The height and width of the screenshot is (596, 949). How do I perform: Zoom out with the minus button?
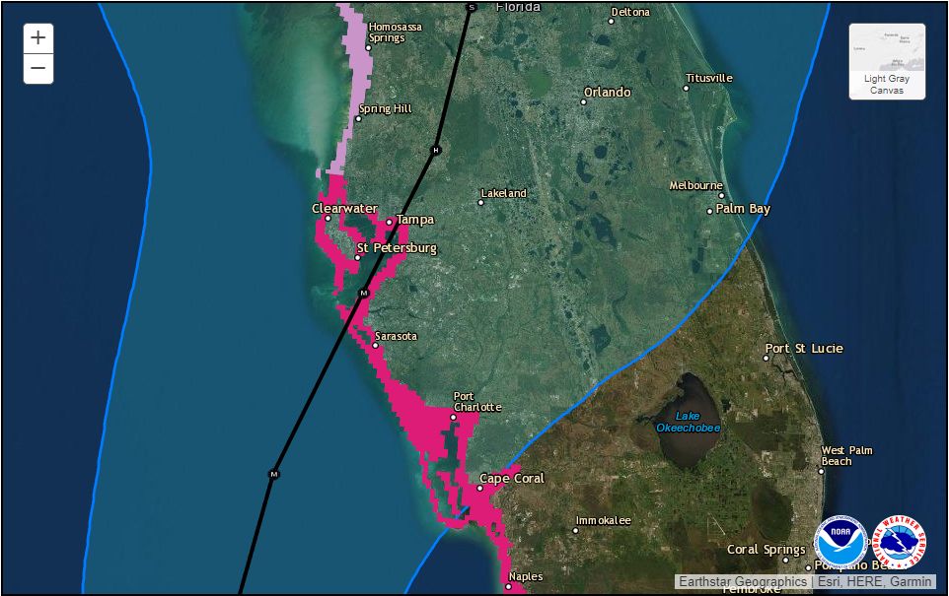pyautogui.click(x=38, y=68)
